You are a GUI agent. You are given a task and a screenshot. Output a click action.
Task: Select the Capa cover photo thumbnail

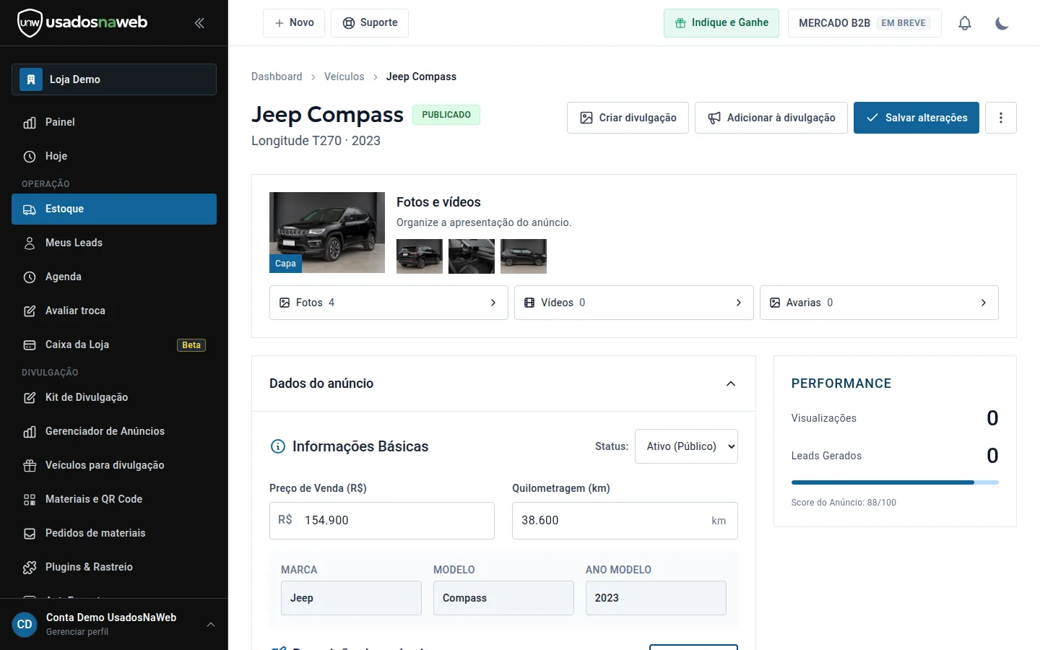click(327, 233)
